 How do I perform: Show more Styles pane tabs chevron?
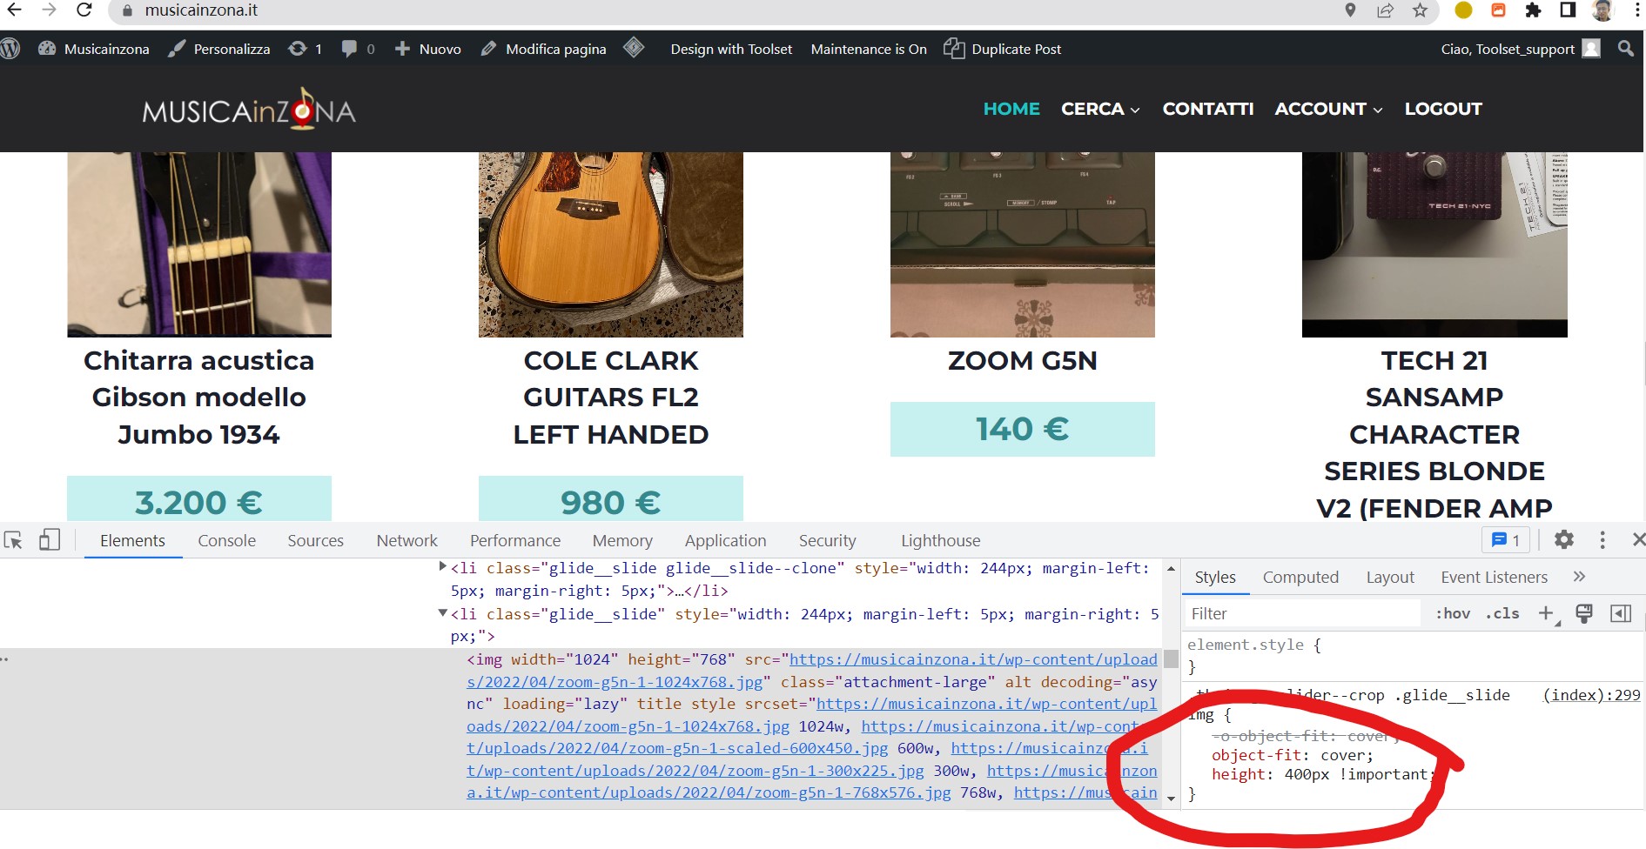click(x=1580, y=577)
